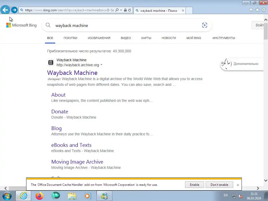Go forward with the browser forward arrow
Screen dimensions: 268x201
[x=14, y=10]
